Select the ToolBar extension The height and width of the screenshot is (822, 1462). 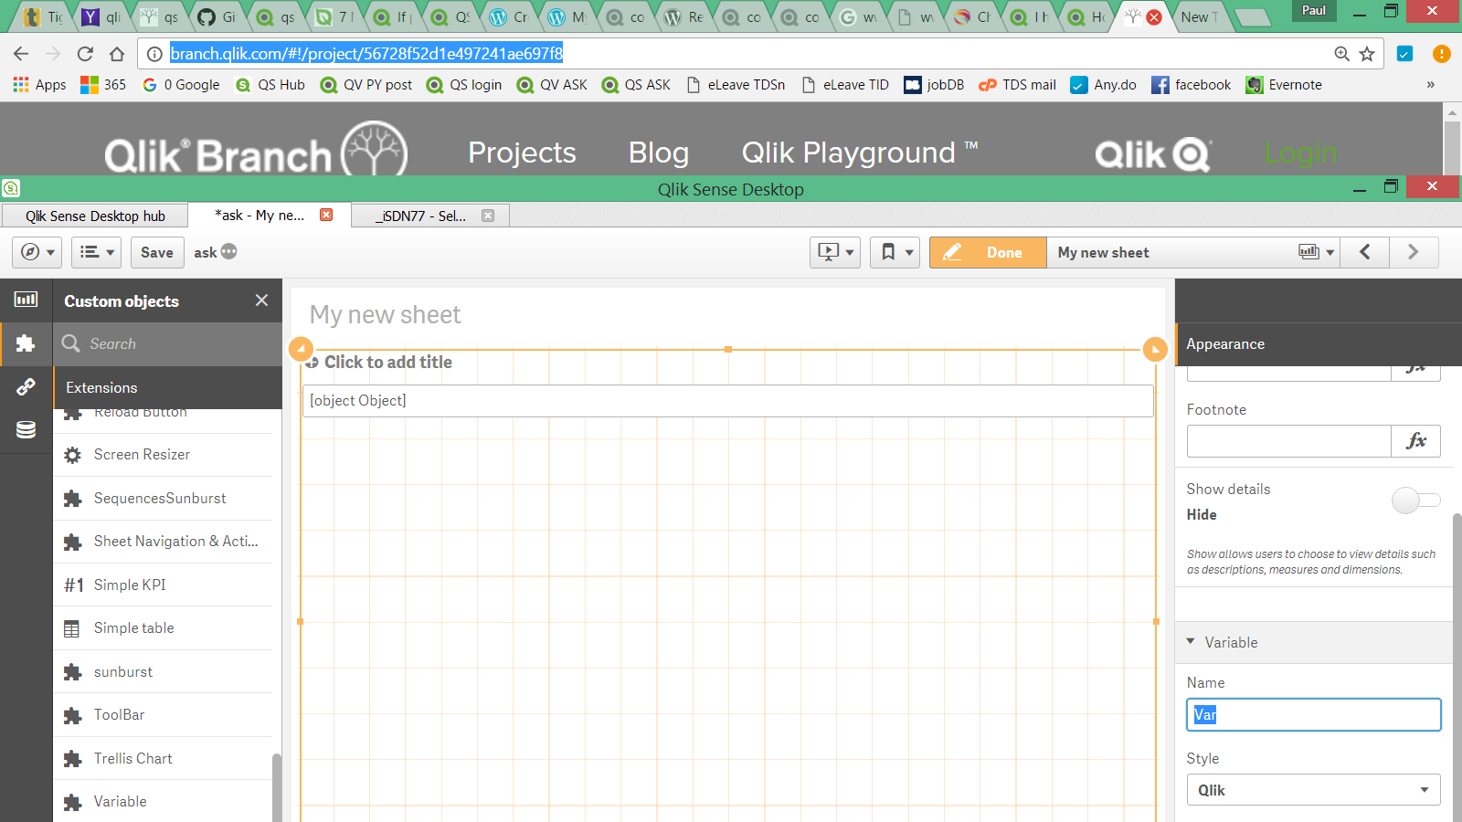coord(163,715)
